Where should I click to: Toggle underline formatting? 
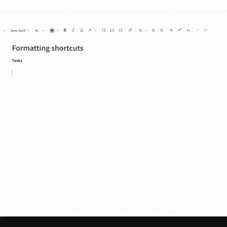click(82, 30)
